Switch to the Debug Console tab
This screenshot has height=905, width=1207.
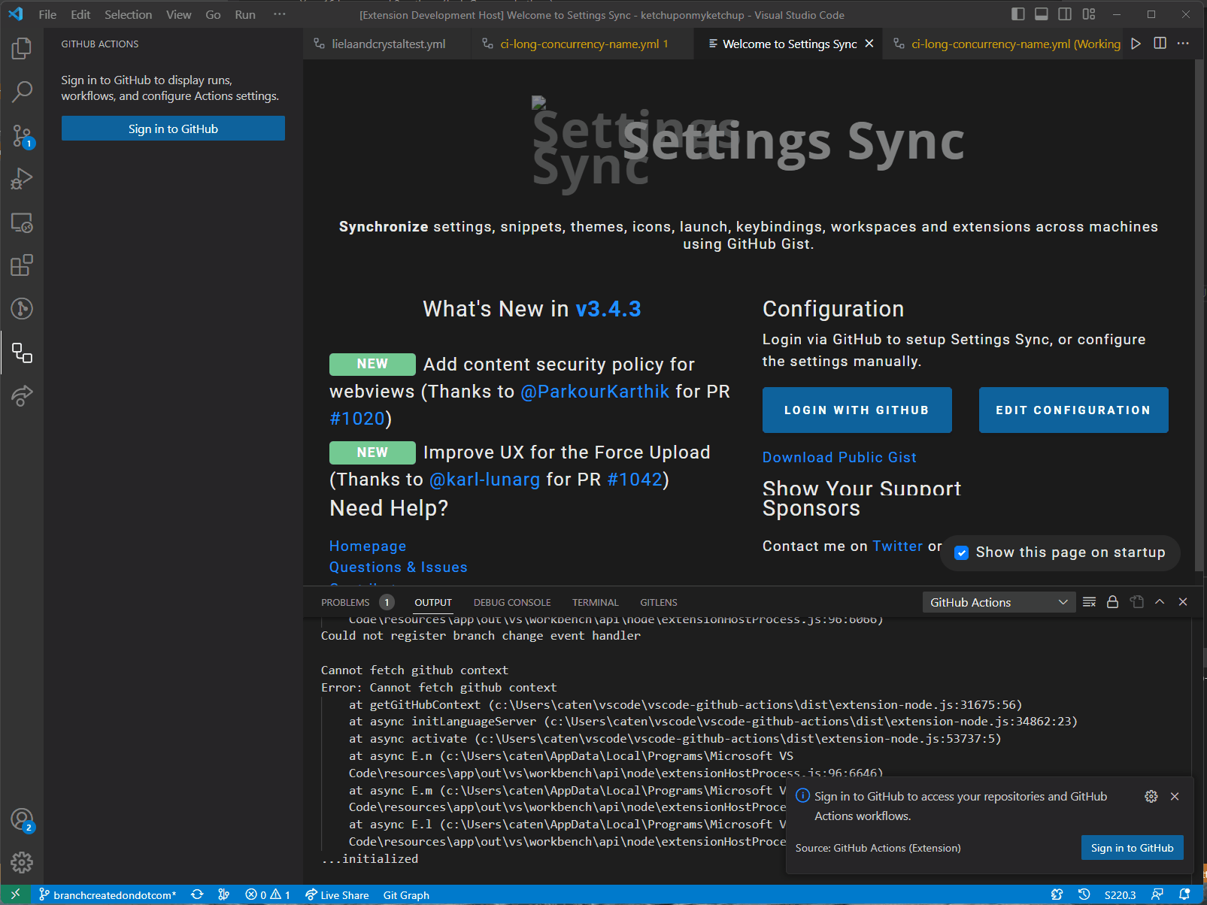click(512, 602)
